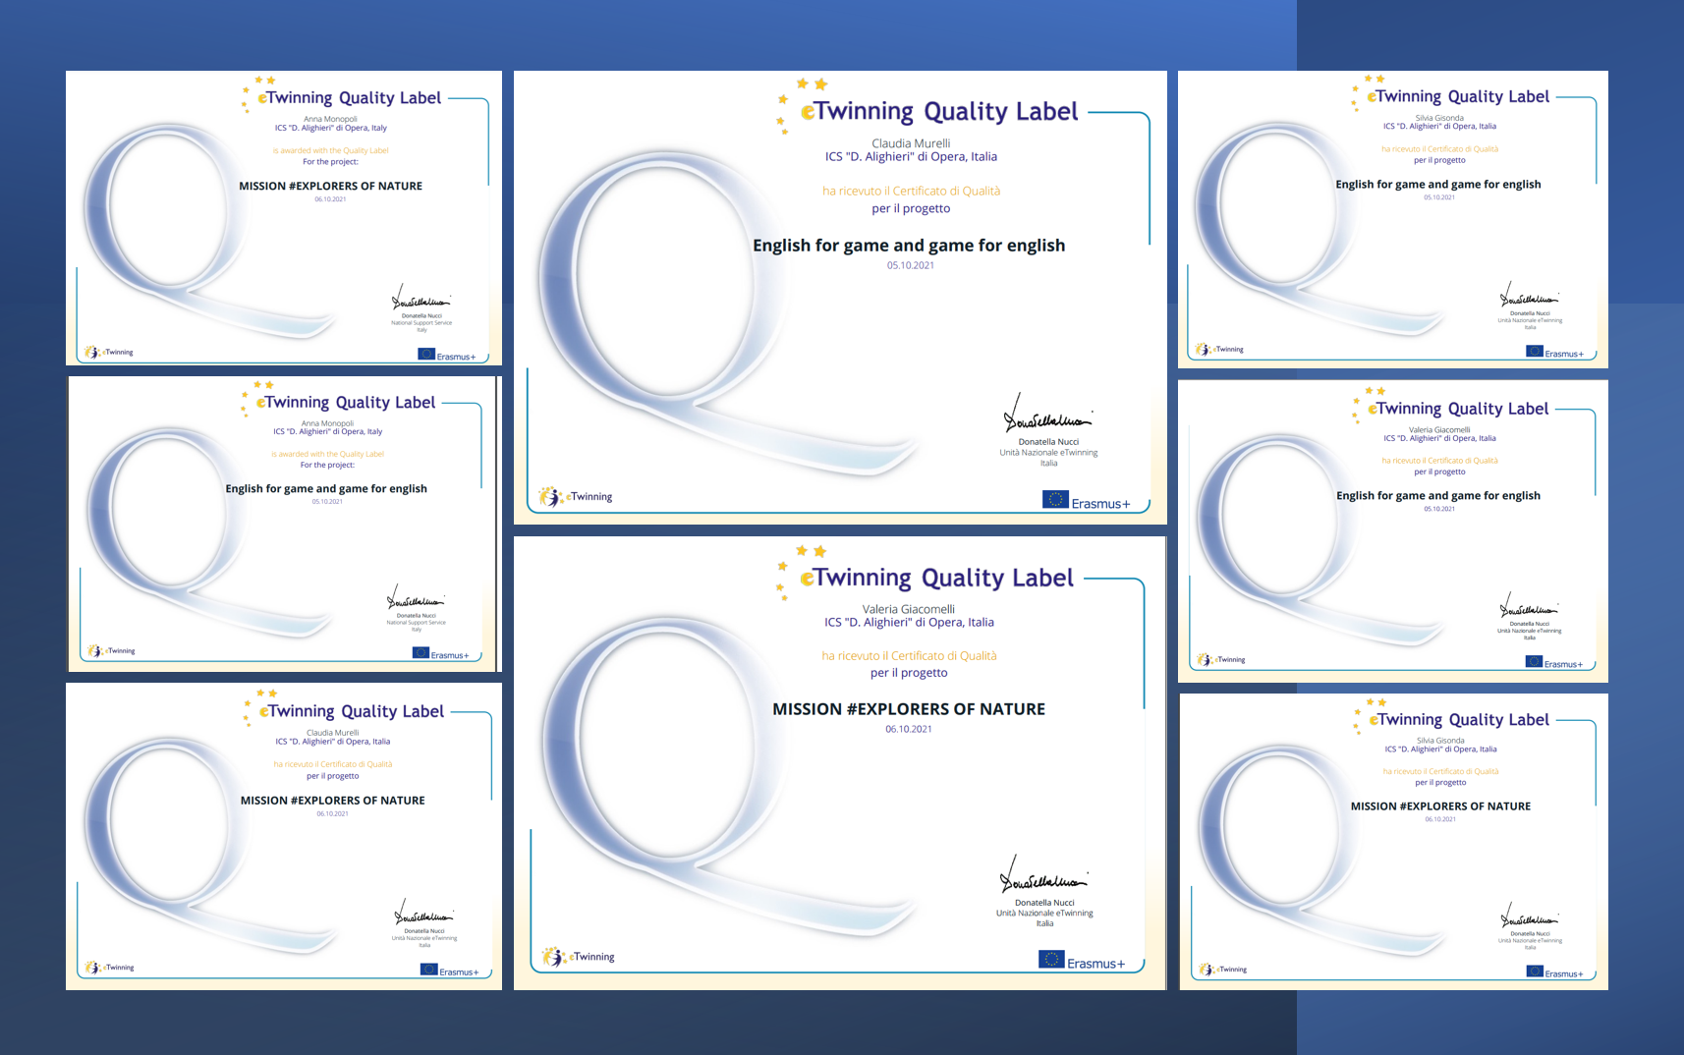Click the date '05.10.2021' on large Claudia Murelli certificate

911,265
